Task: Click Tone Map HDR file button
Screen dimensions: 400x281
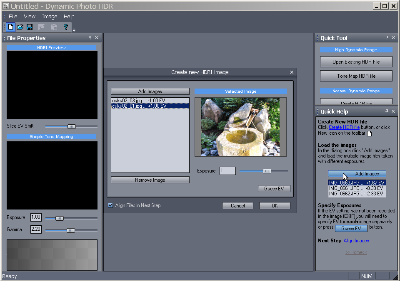Action: [356, 76]
